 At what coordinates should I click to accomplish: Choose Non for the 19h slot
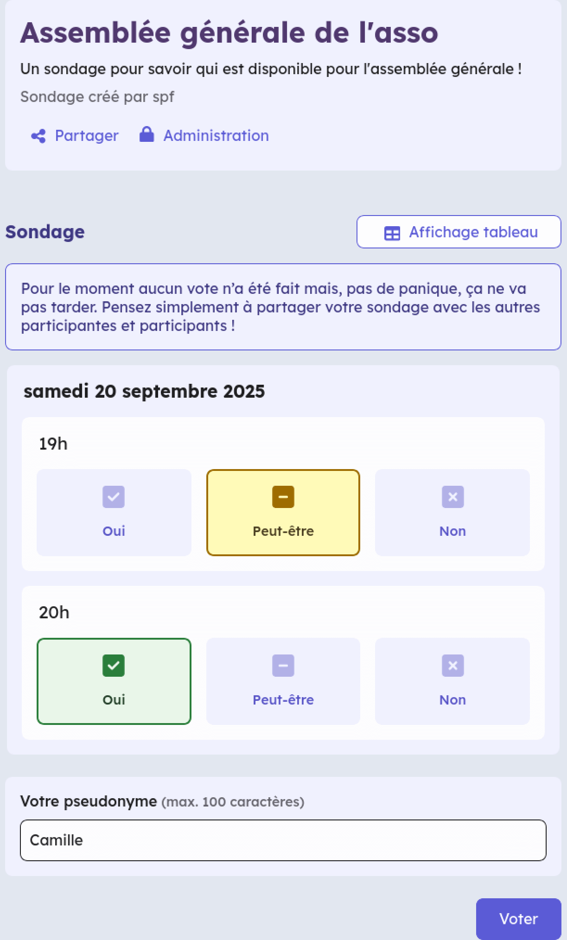coord(452,513)
